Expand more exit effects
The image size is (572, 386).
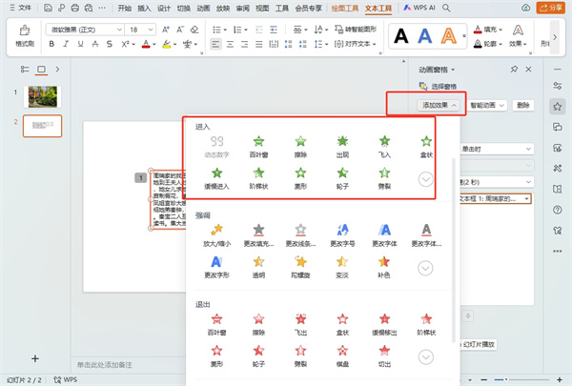pyautogui.click(x=426, y=356)
